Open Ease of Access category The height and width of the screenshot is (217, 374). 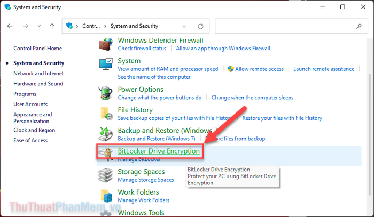(30, 140)
